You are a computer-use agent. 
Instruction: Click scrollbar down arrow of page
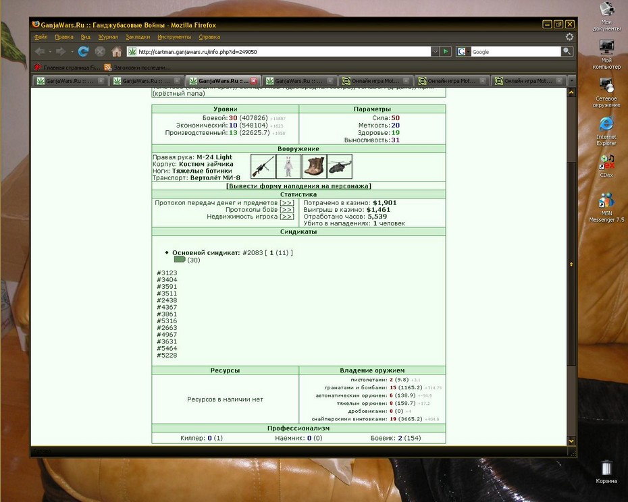(571, 441)
